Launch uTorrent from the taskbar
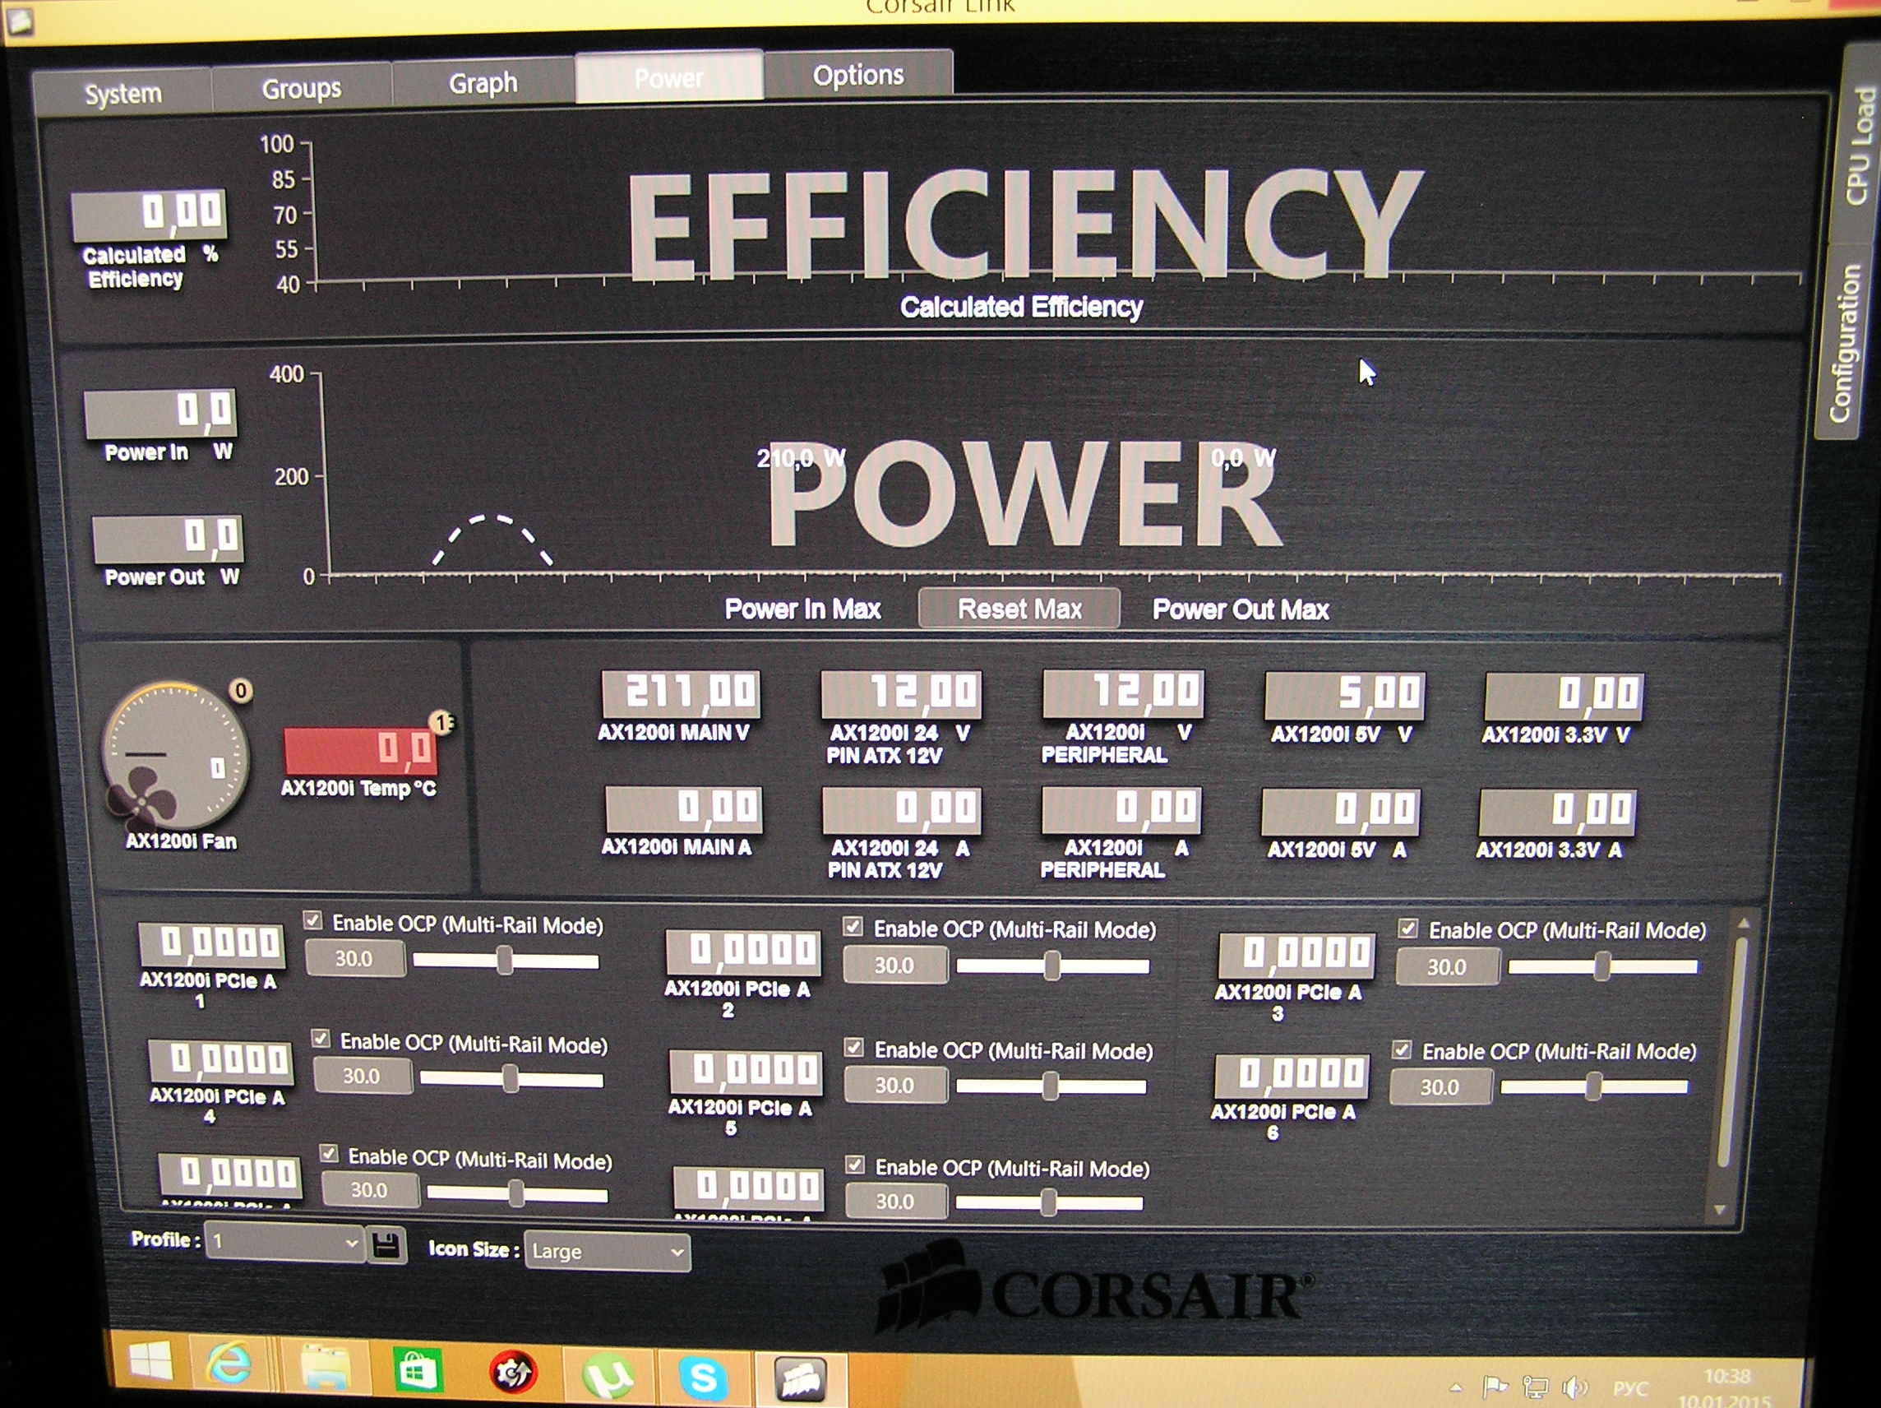Image resolution: width=1881 pixels, height=1408 pixels. (609, 1374)
